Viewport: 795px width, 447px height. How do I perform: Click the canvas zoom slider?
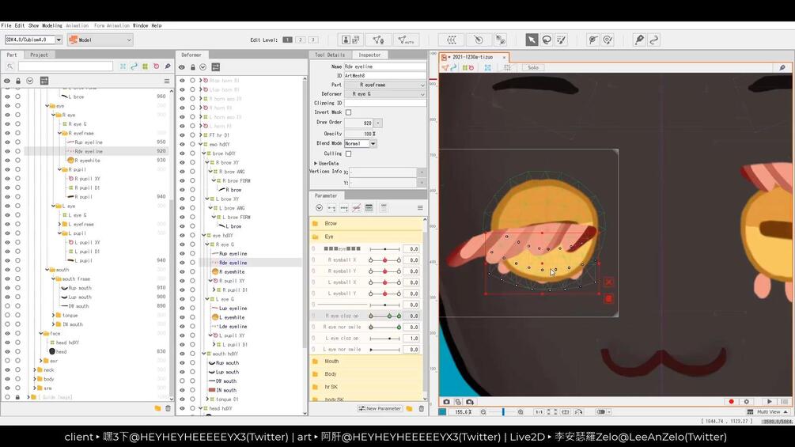[x=502, y=412]
